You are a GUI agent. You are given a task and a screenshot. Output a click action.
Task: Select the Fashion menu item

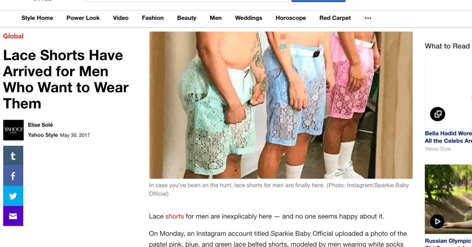pyautogui.click(x=153, y=18)
